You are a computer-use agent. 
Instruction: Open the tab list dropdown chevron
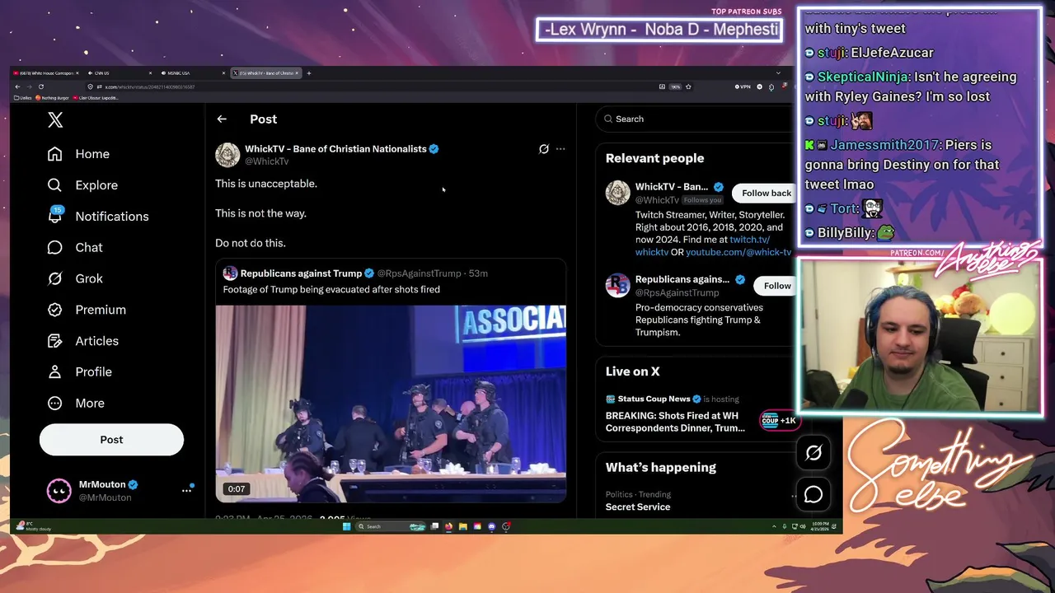pos(778,73)
